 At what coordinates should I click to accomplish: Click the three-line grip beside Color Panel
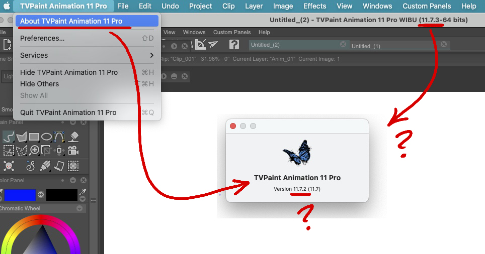coord(94,201)
